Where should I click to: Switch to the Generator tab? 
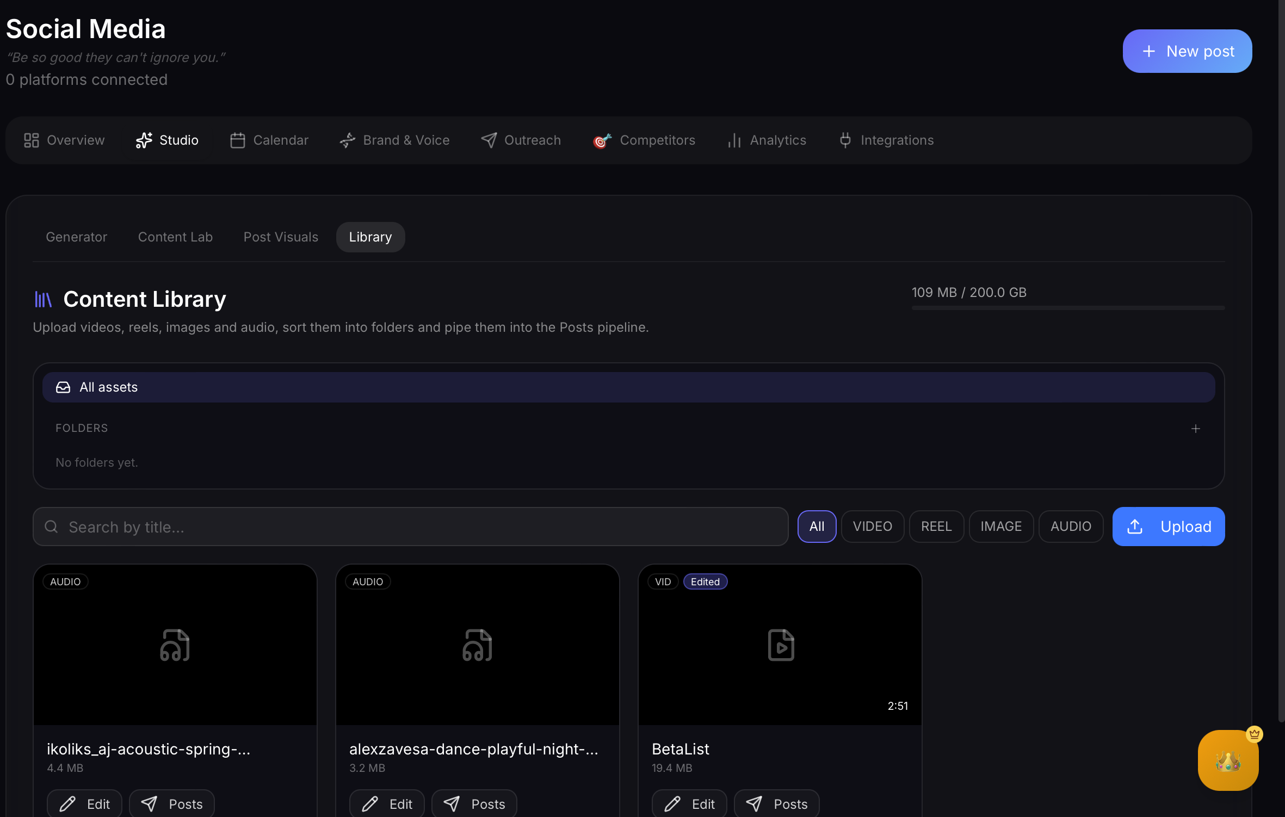coord(76,237)
